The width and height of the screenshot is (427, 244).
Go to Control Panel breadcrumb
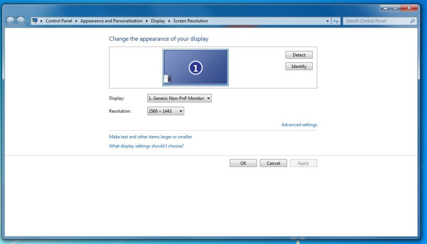pos(59,21)
